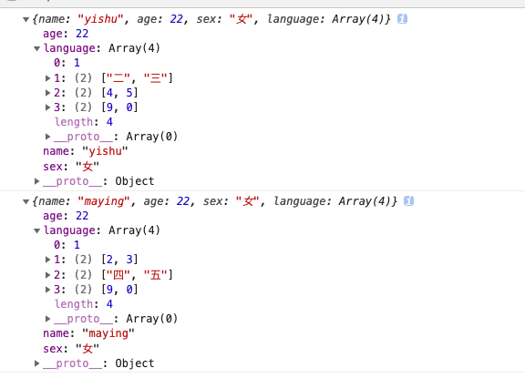Select the length: 4 row under yishu
This screenshot has height=378, width=525.
(x=84, y=122)
